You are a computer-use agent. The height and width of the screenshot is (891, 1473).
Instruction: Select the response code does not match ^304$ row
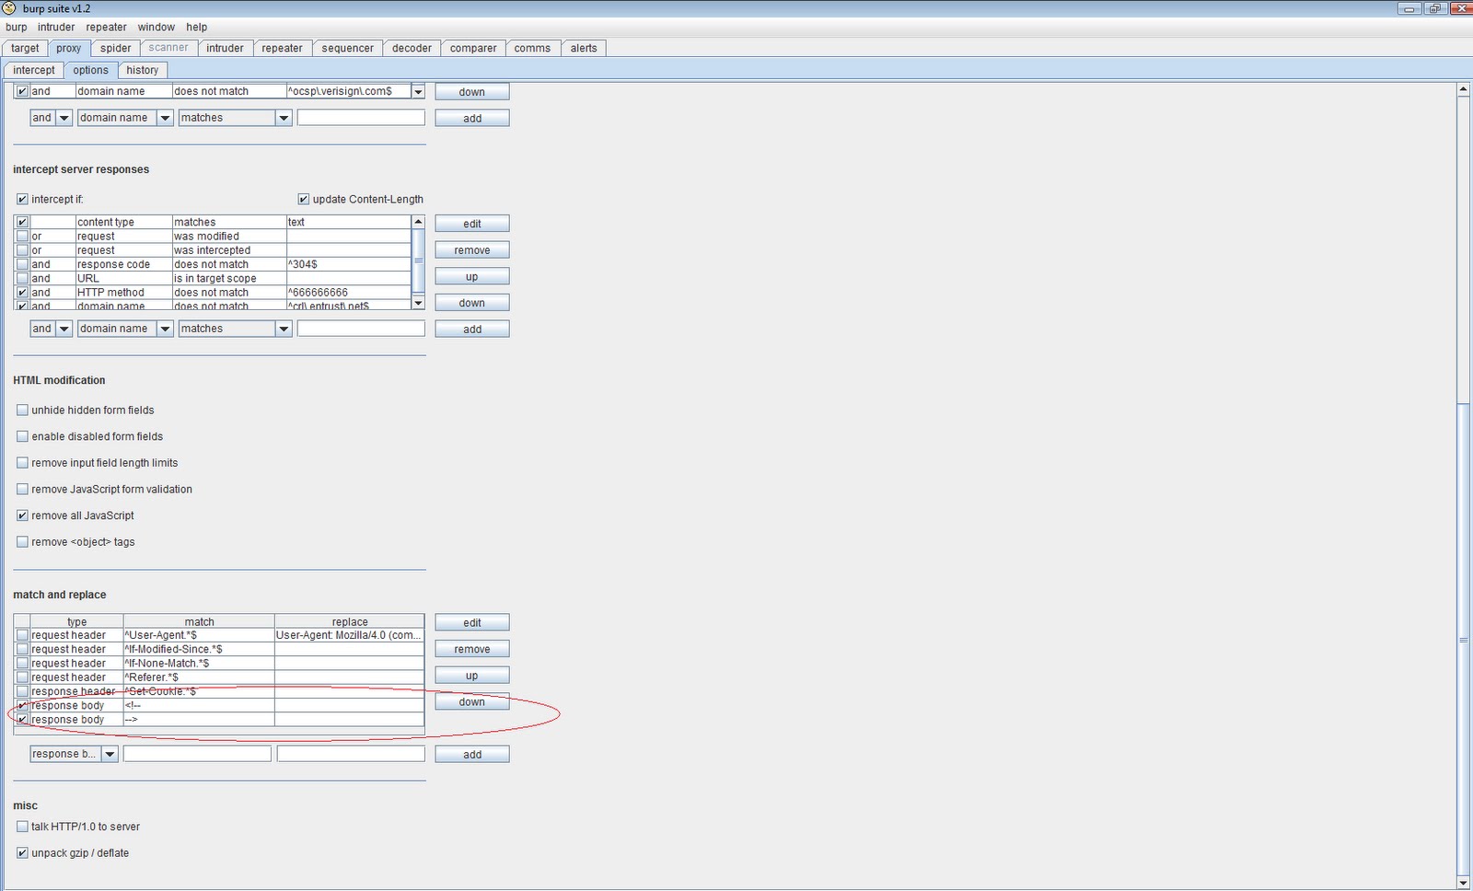point(213,264)
